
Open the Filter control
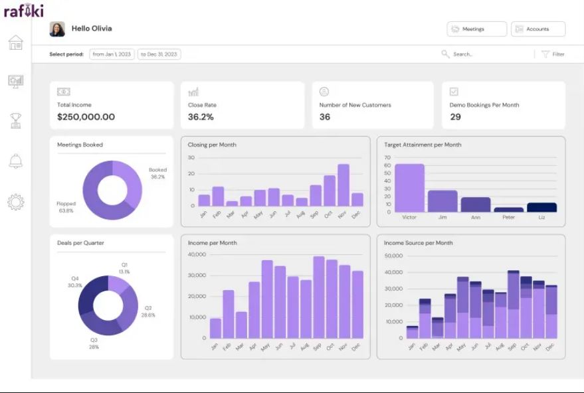coord(553,54)
